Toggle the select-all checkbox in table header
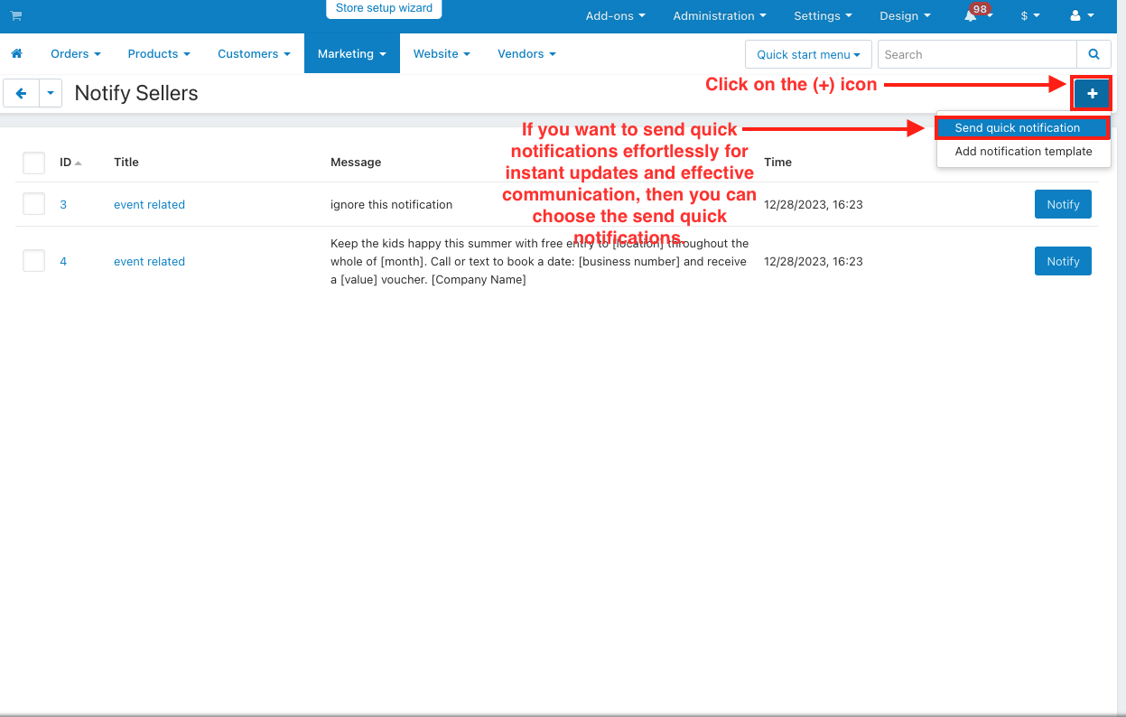 point(34,163)
